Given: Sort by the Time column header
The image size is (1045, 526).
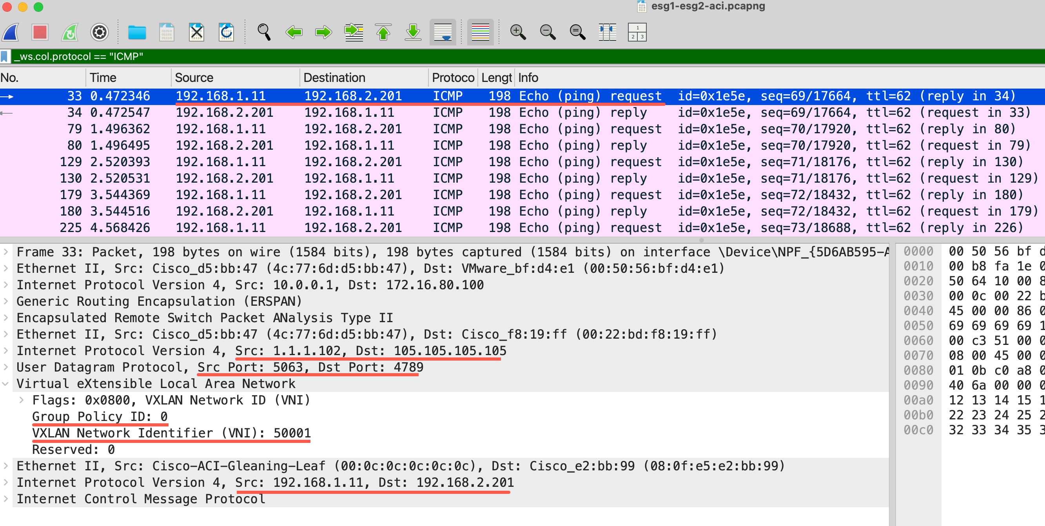Looking at the screenshot, I should coord(128,78).
